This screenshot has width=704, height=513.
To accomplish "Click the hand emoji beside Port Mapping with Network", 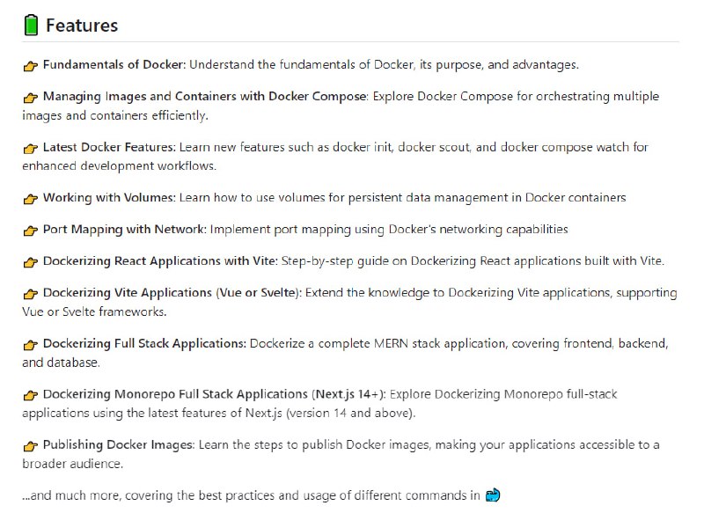I will tap(31, 231).
